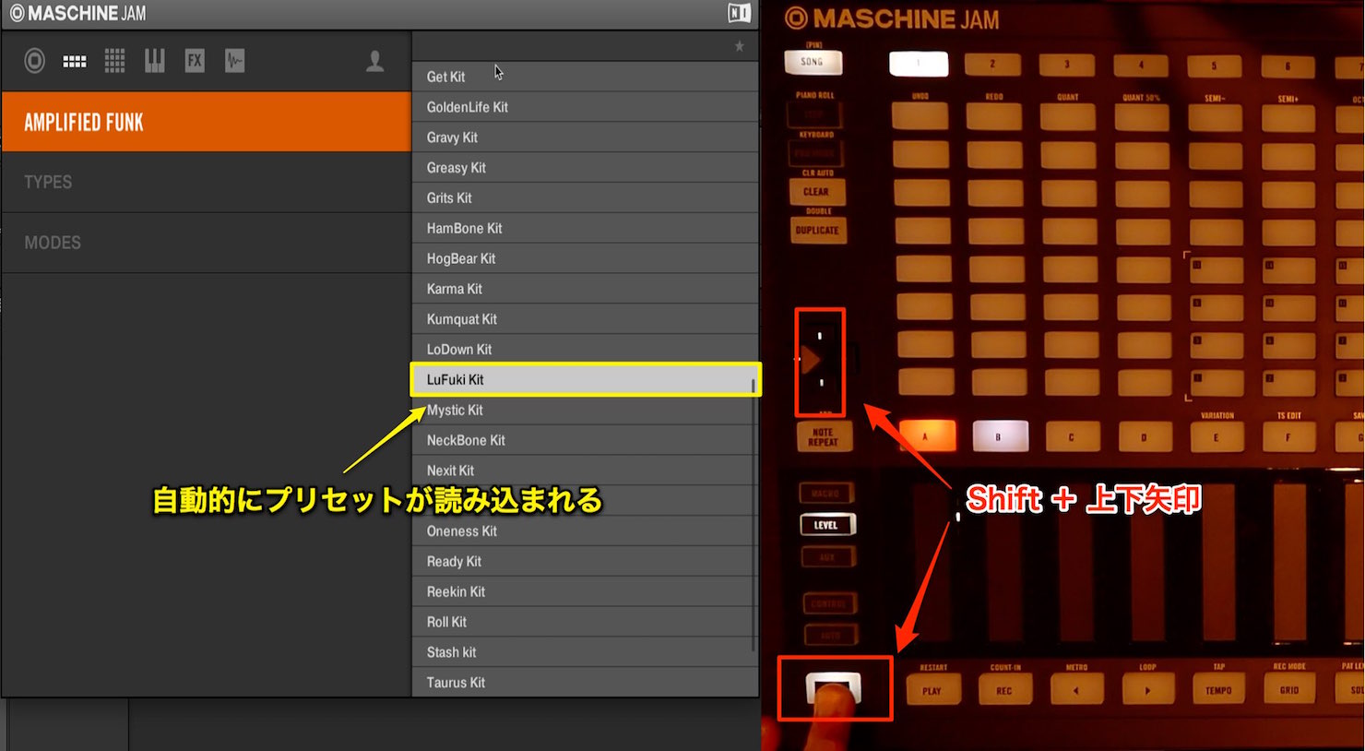Click the TEMPO button
Viewport: 1365px width, 751px height.
tap(1218, 689)
